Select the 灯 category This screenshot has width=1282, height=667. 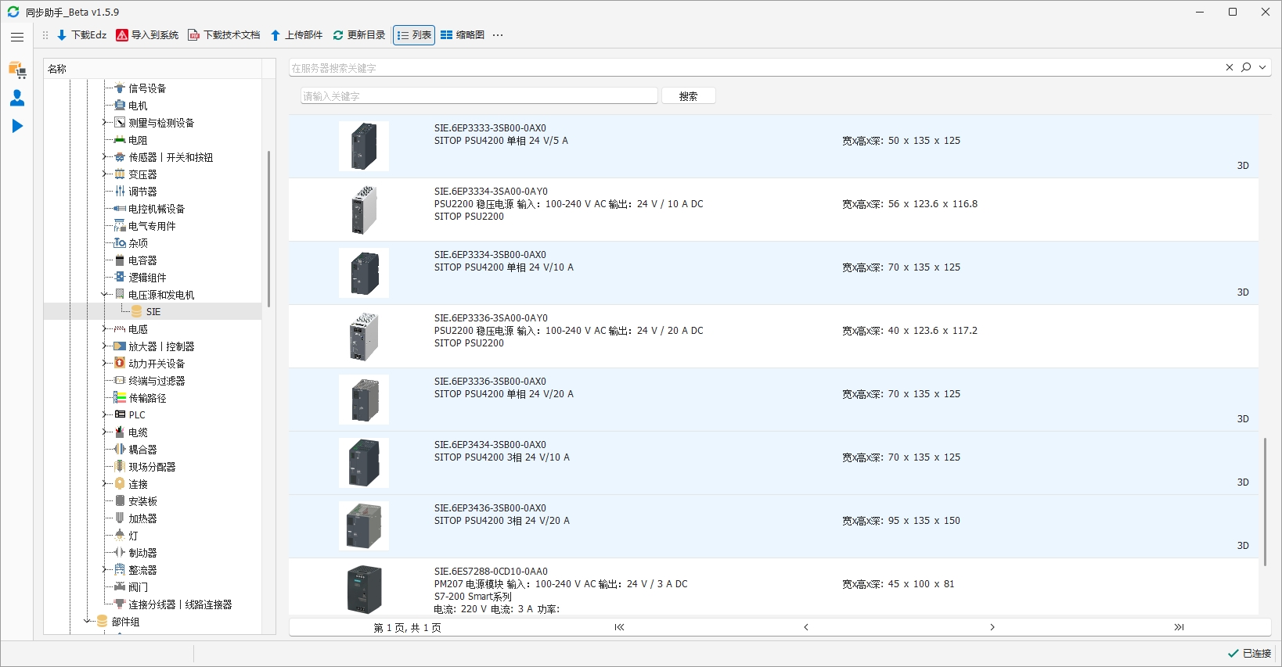[x=133, y=536]
